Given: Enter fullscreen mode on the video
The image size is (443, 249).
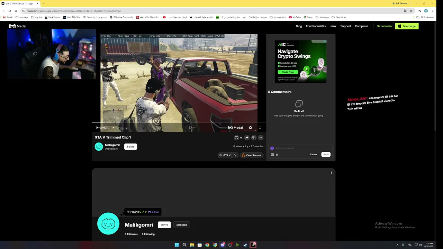Looking at the screenshot, I should (x=260, y=128).
